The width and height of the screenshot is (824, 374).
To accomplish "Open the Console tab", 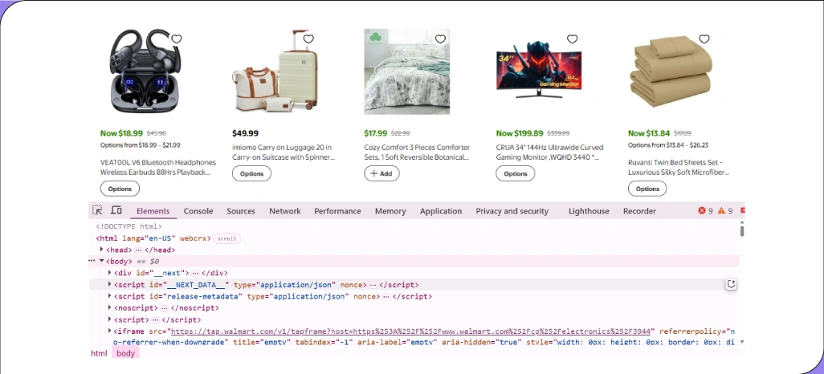I will click(x=198, y=211).
